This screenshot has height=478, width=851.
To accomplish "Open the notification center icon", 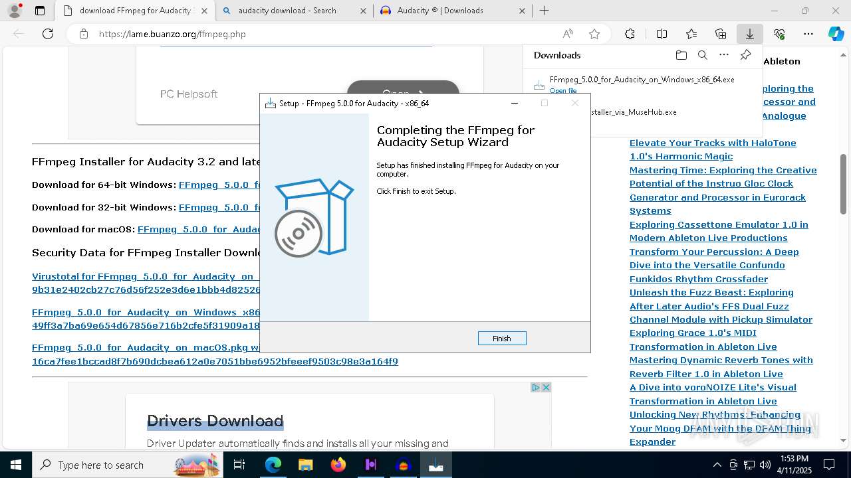I will click(x=829, y=465).
